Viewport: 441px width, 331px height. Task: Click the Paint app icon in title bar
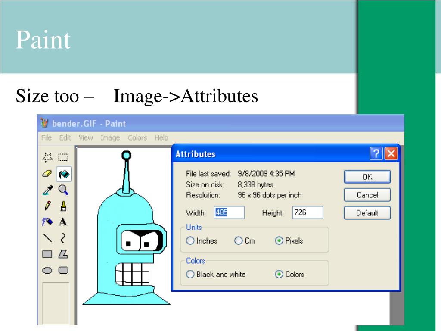pyautogui.click(x=44, y=123)
